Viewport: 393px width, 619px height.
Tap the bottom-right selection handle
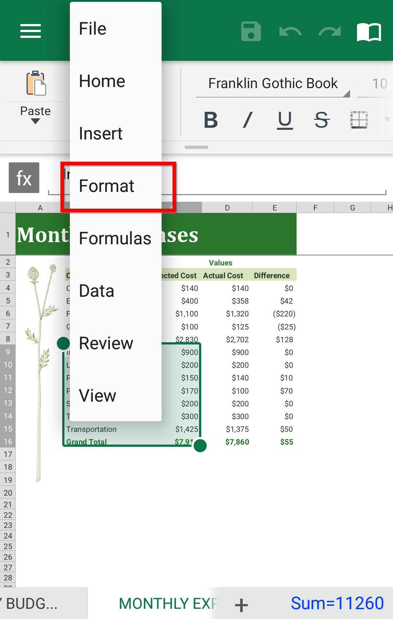pos(200,445)
